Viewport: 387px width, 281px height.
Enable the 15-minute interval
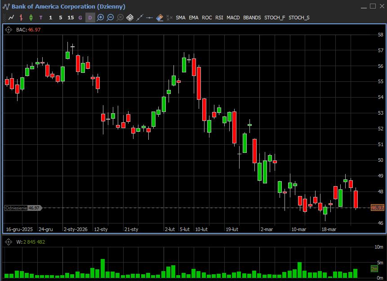tap(71, 18)
